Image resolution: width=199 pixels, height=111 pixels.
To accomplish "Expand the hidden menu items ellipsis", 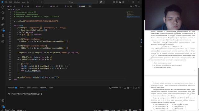I will [32, 2].
